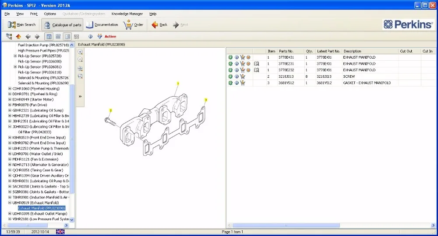Click the UK flag language icon in status bar
The image size is (438, 236).
click(60, 232)
